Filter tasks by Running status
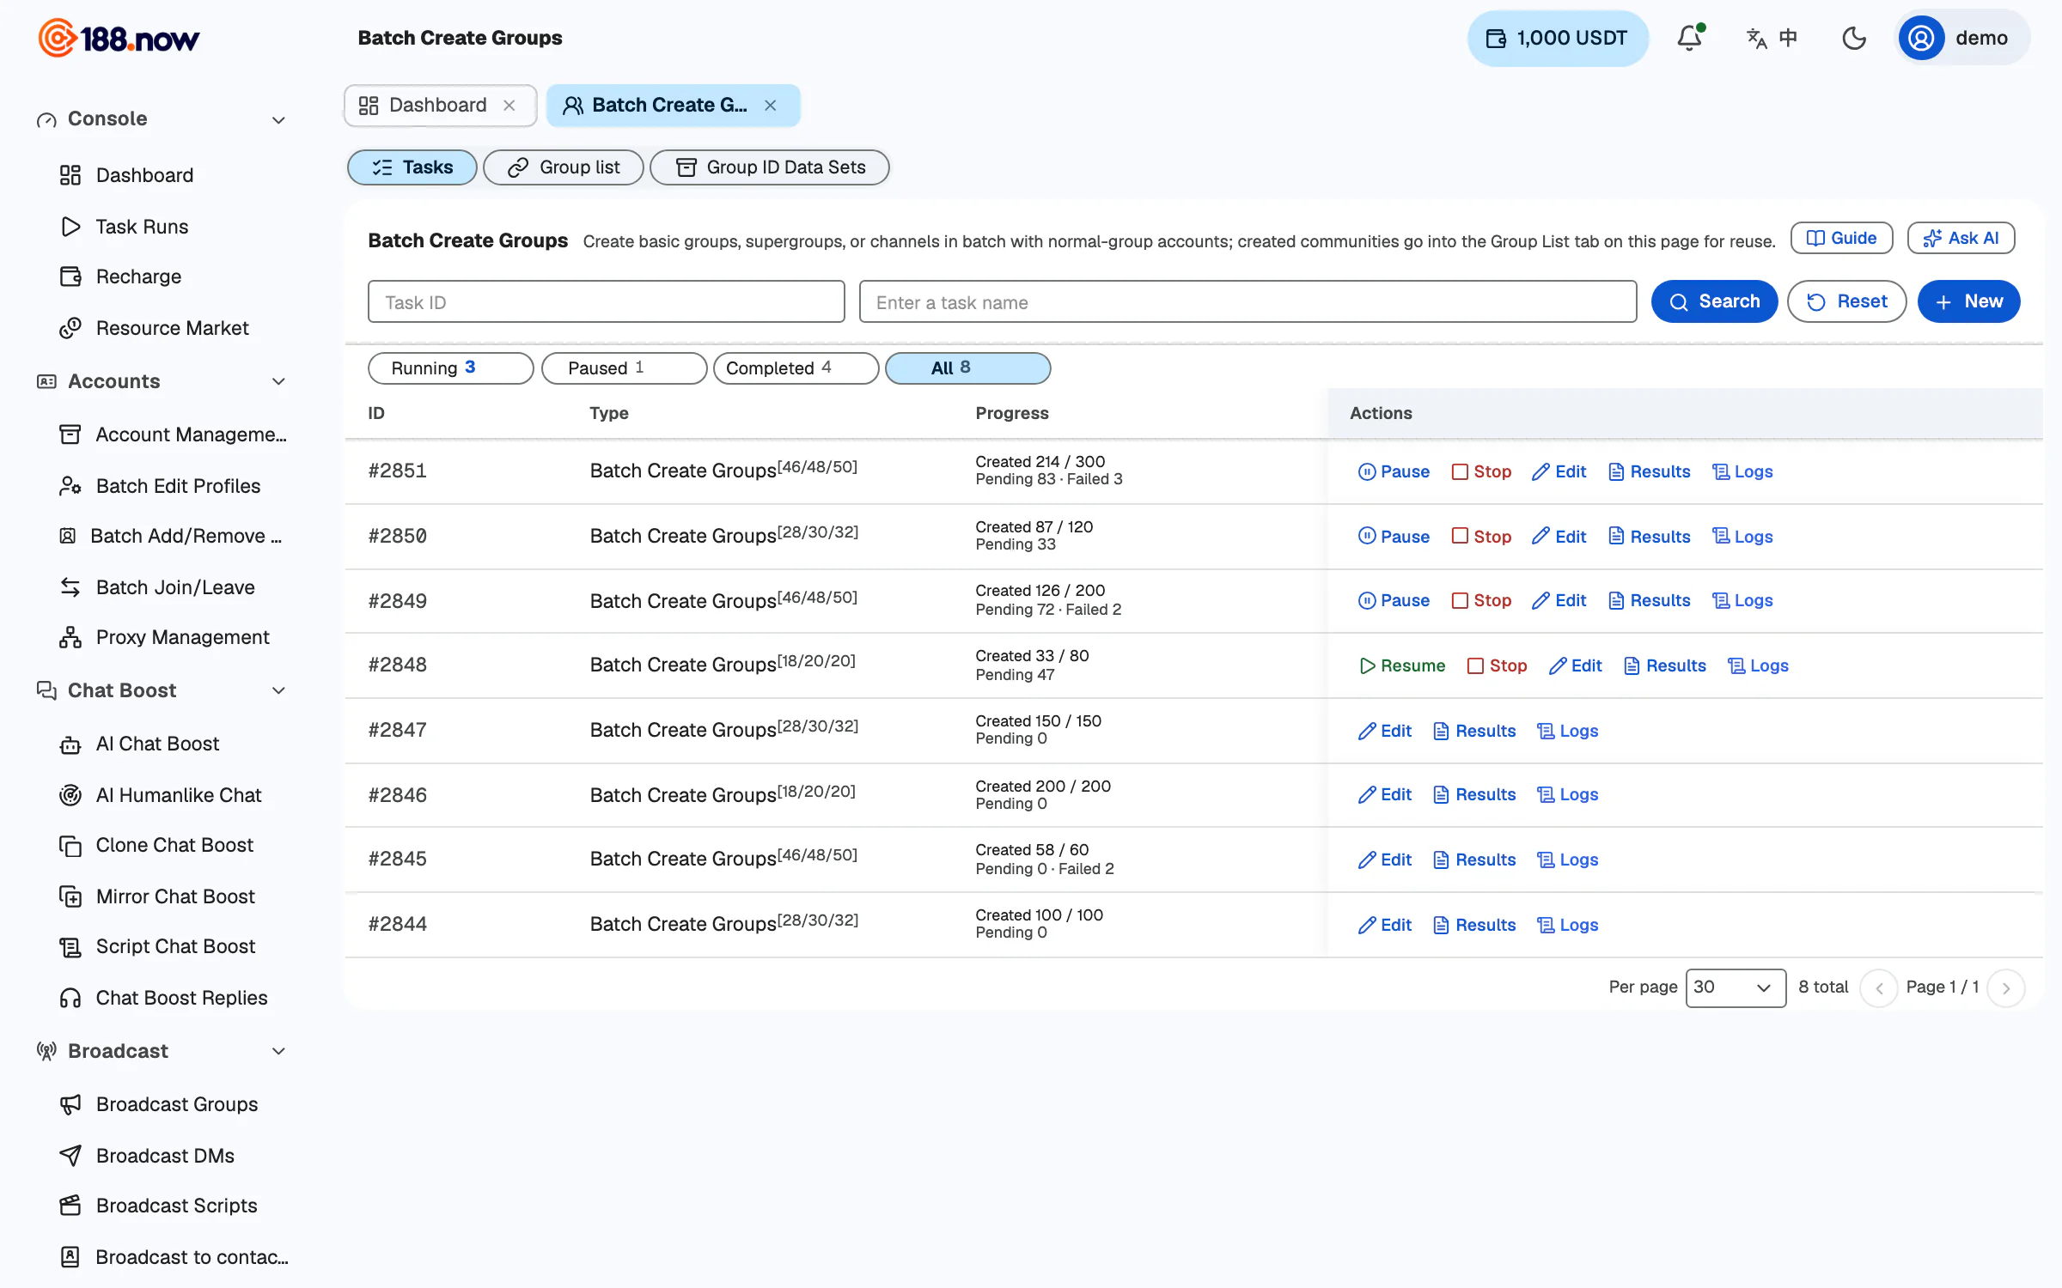Image resolution: width=2062 pixels, height=1288 pixels. (x=450, y=368)
